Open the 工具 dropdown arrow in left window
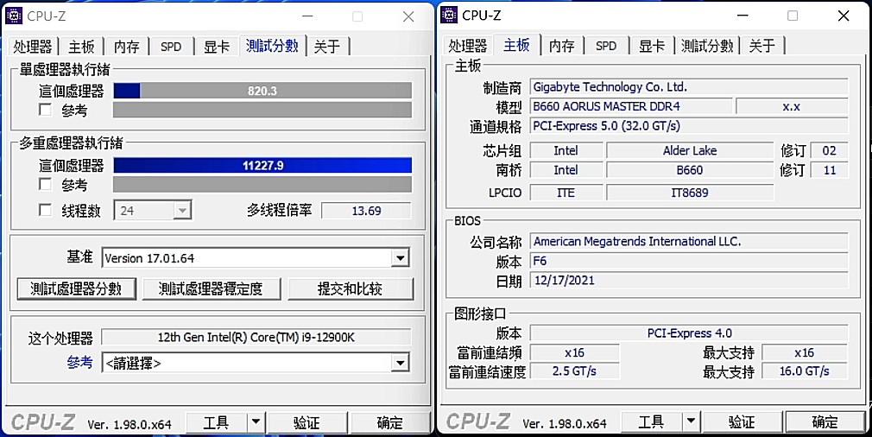Viewport: 872px width, 437px height. pos(256,422)
